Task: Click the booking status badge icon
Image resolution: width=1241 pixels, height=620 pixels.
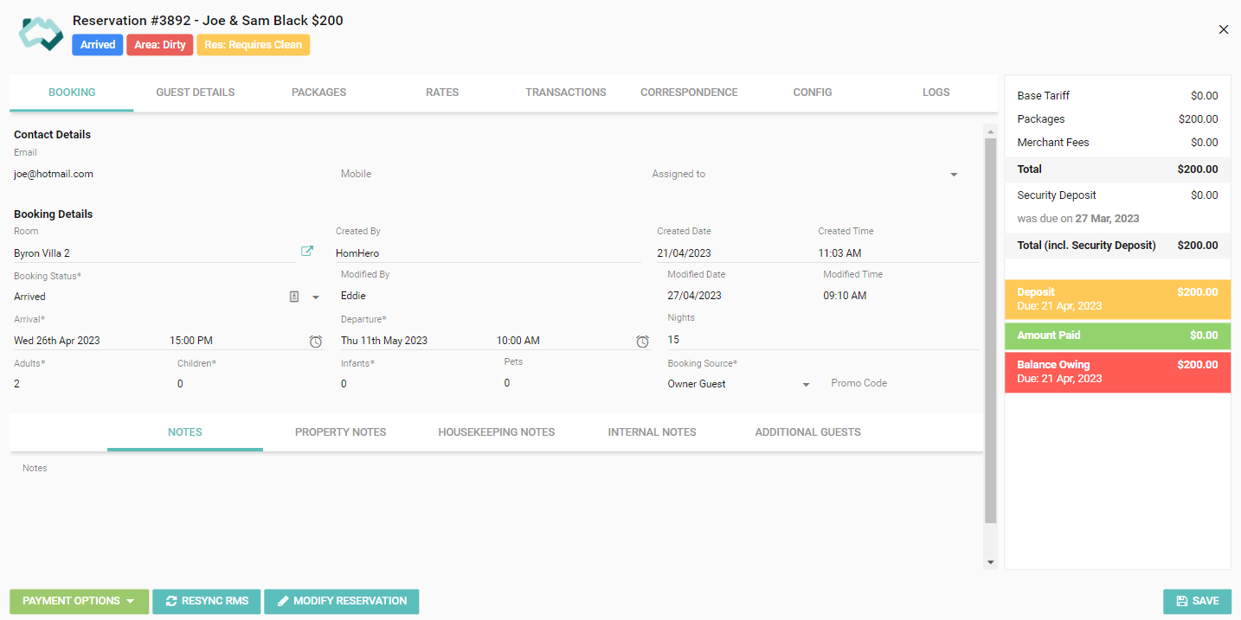Action: pos(294,297)
